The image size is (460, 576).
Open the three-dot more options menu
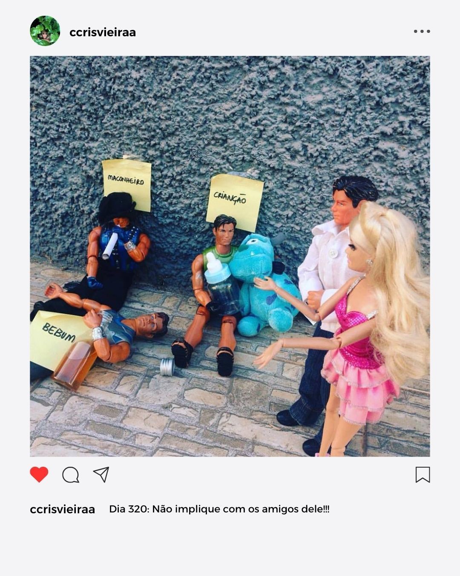click(x=422, y=31)
